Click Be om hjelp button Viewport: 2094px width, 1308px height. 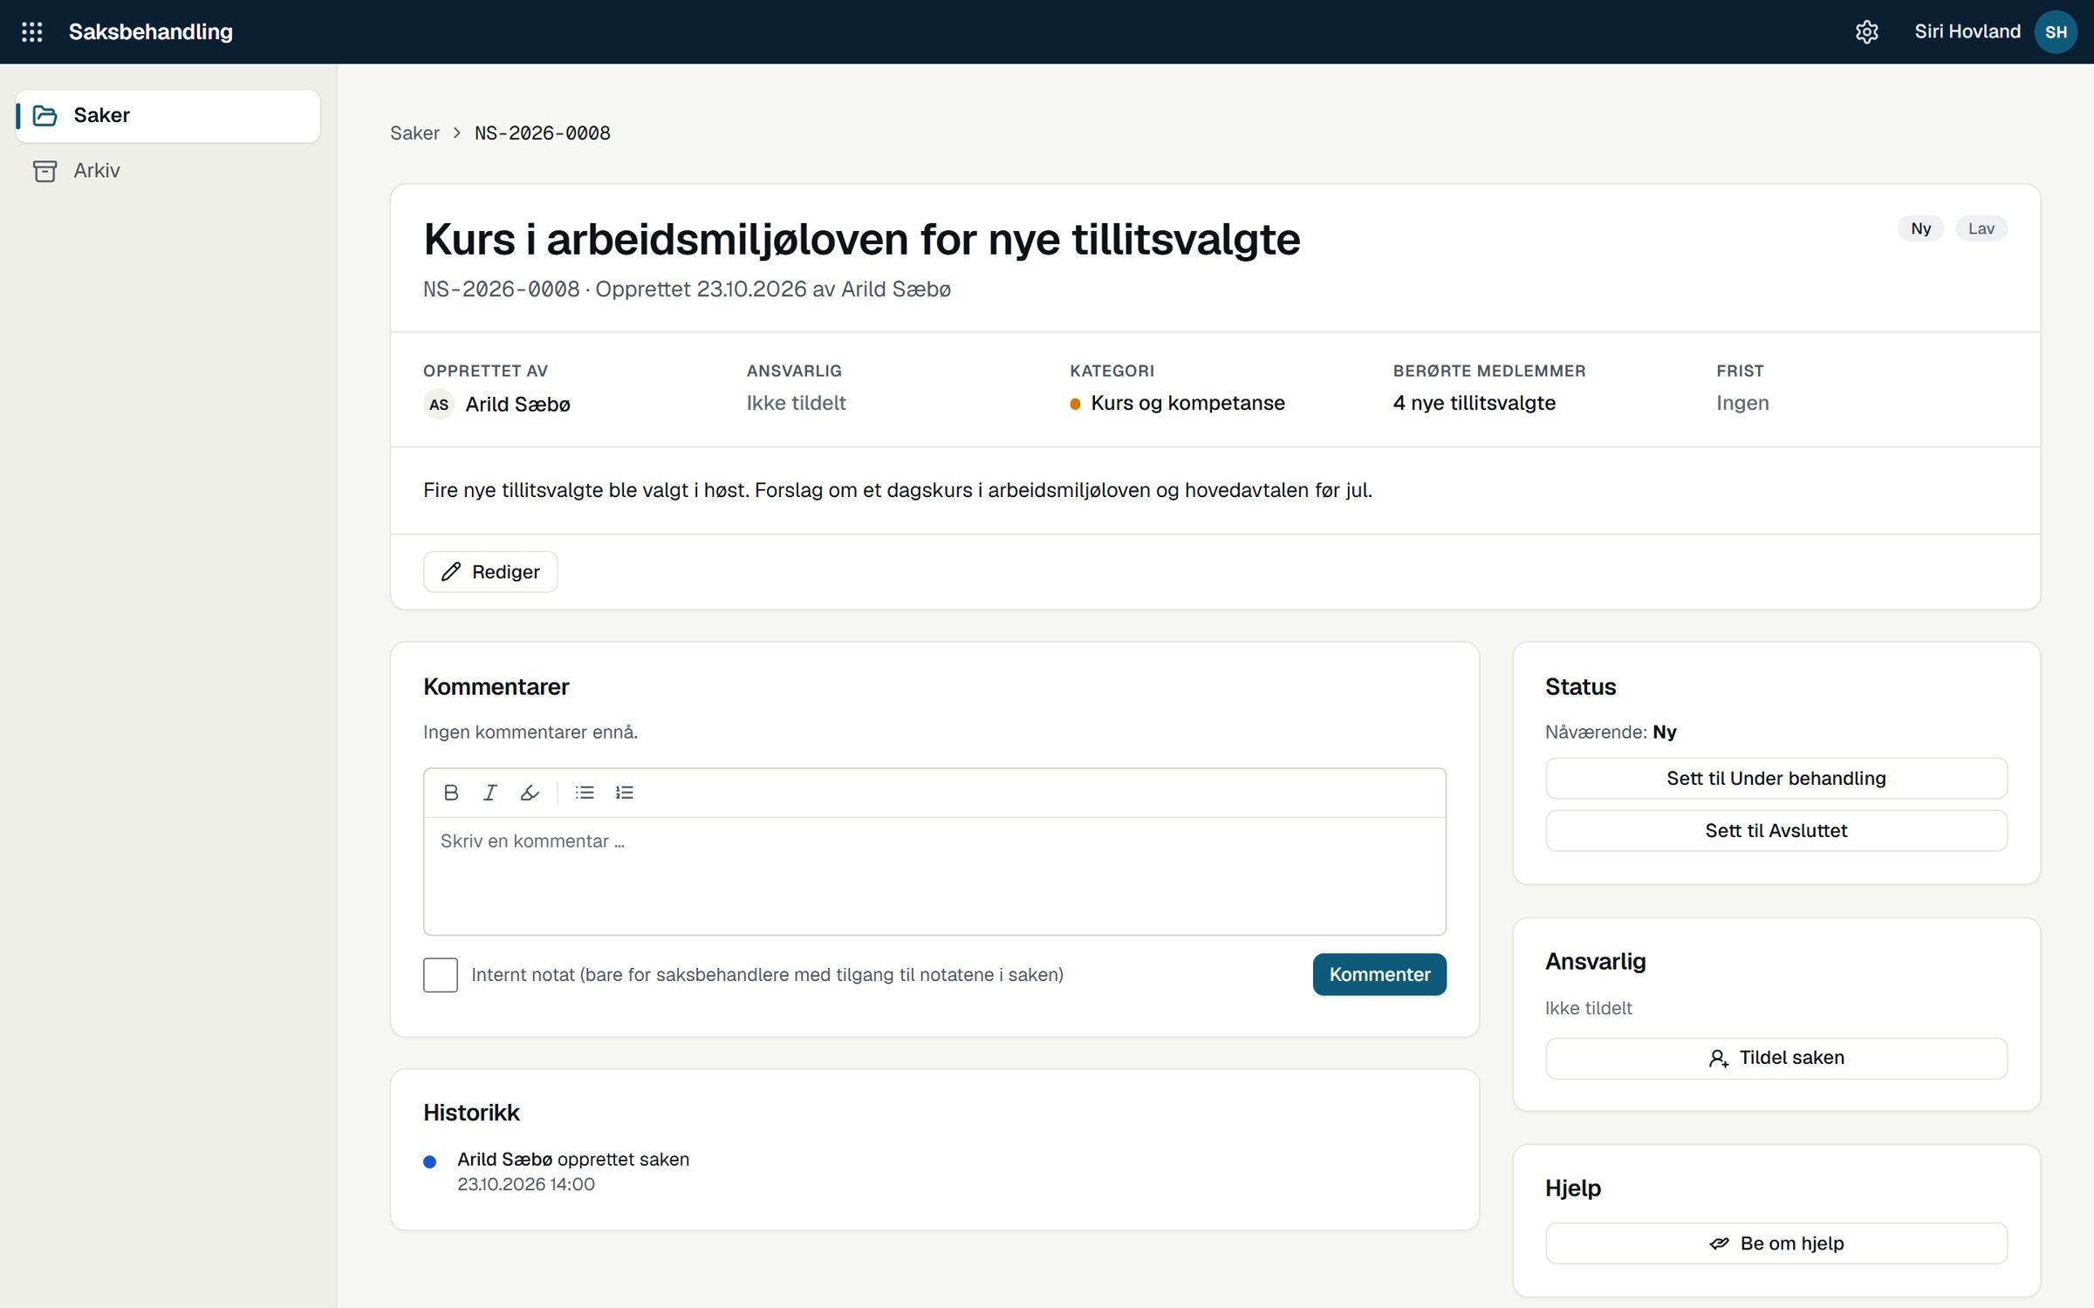point(1776,1244)
